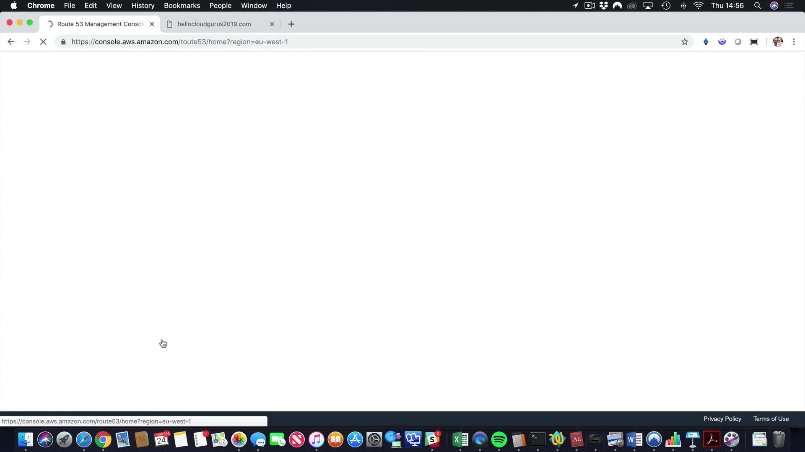This screenshot has width=805, height=452.
Task: Close the Route 53 Management Console tab
Action: pyautogui.click(x=152, y=24)
